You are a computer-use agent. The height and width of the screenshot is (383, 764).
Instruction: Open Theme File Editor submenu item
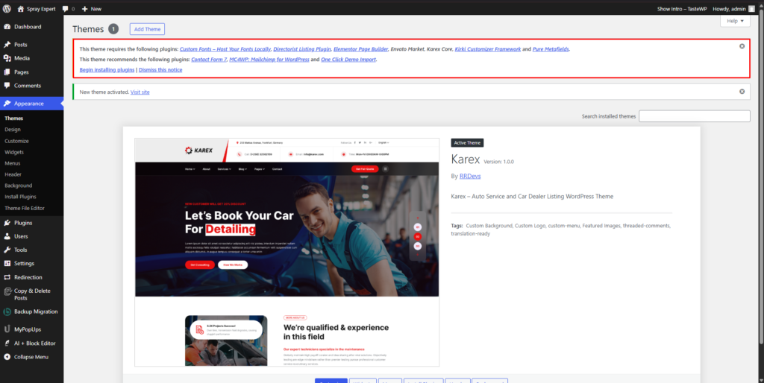tap(25, 208)
